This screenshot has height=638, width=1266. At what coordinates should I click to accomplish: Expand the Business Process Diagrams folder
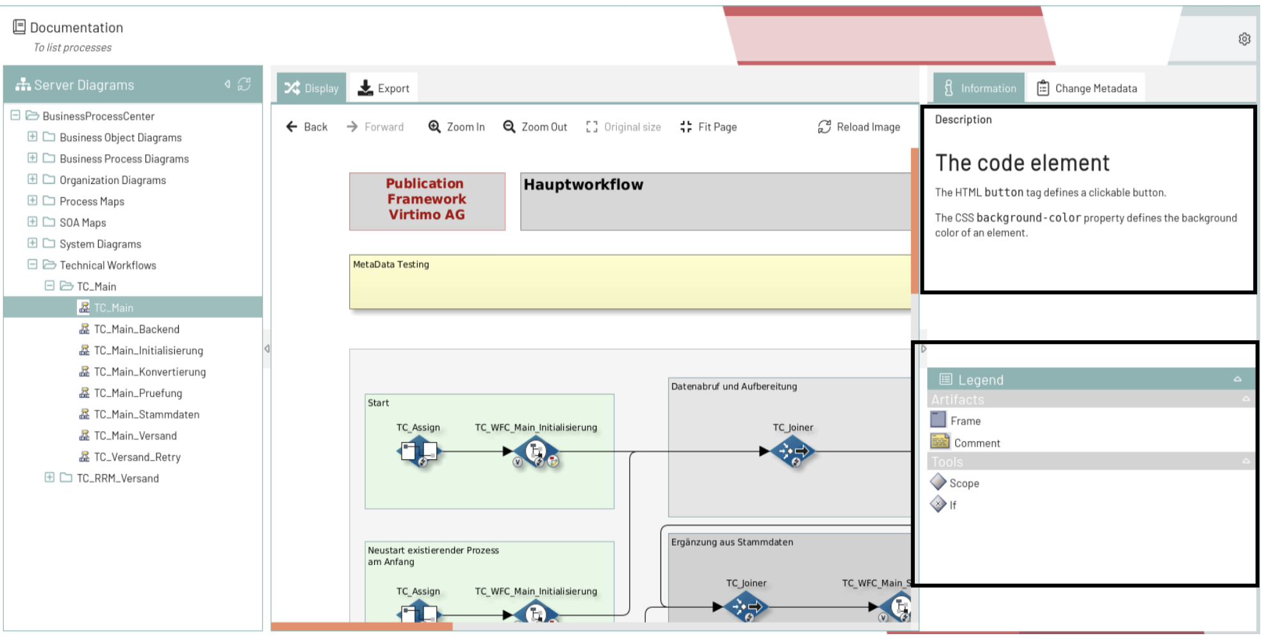click(33, 158)
